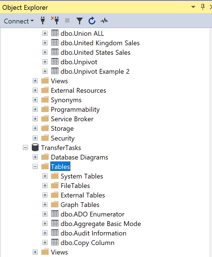Viewport: 212px width, 257px height.
Task: Click the auto-hide pin on Object Explorer
Action: [x=203, y=7]
